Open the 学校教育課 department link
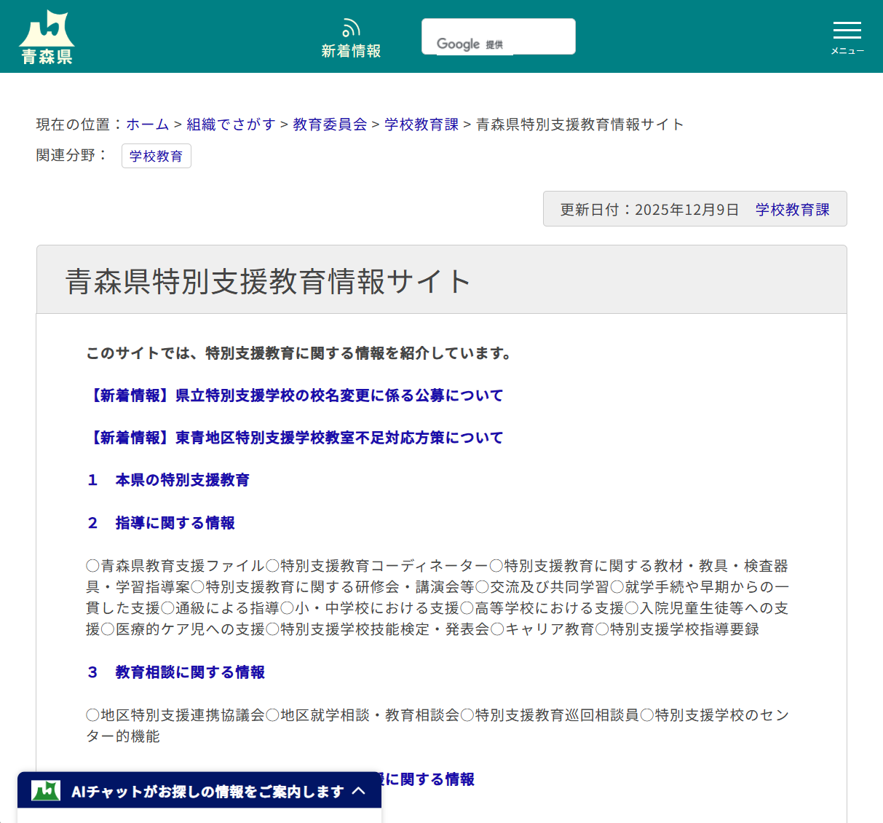Image resolution: width=883 pixels, height=823 pixels. 791,209
